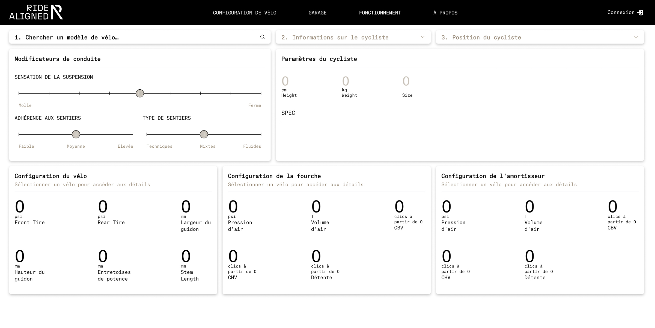Select Techniques on the trail type slider
Image resolution: width=655 pixels, height=328 pixels.
pos(147,134)
